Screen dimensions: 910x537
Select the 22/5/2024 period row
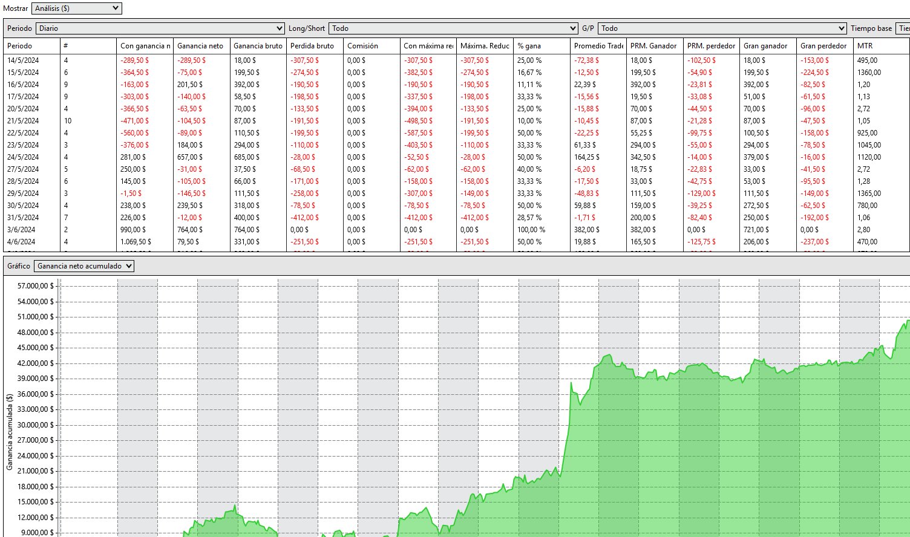pos(456,133)
